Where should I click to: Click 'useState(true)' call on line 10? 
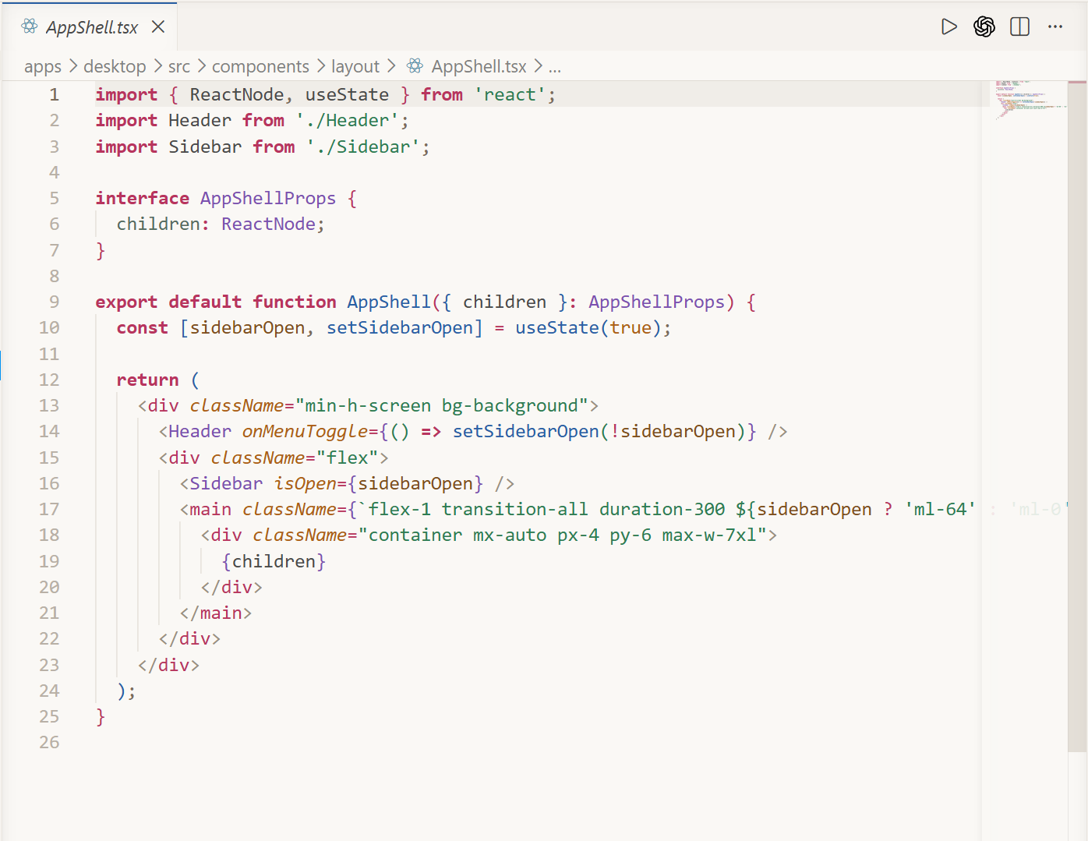588,328
